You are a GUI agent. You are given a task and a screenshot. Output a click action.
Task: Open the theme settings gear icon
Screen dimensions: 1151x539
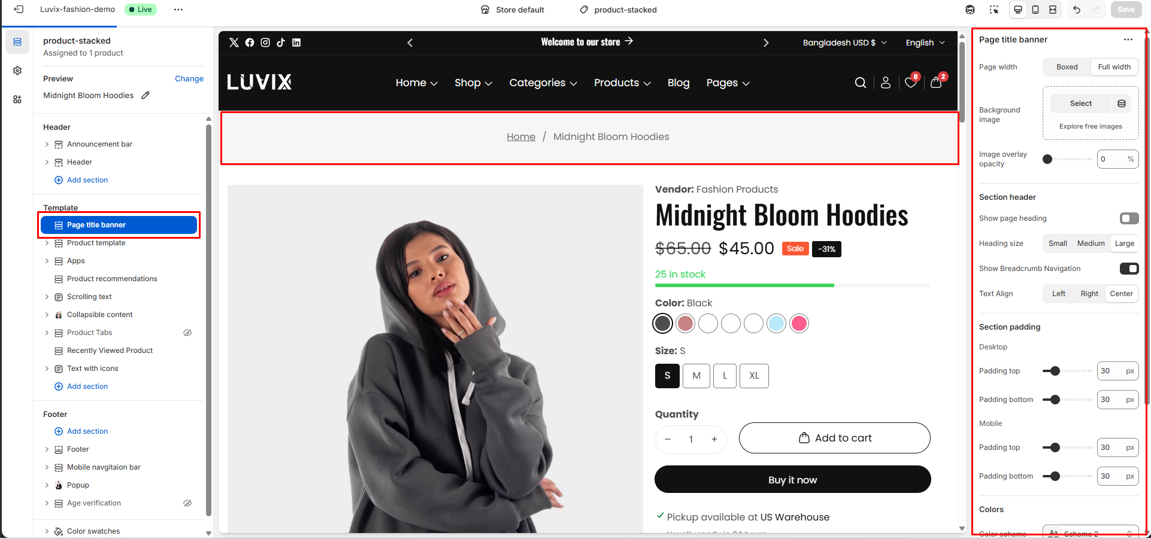[17, 71]
